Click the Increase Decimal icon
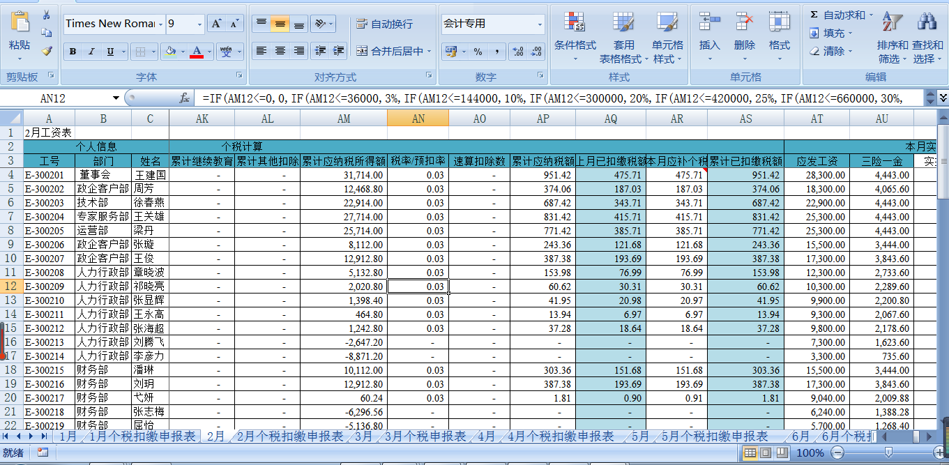This screenshot has width=949, height=465. pyautogui.click(x=517, y=51)
